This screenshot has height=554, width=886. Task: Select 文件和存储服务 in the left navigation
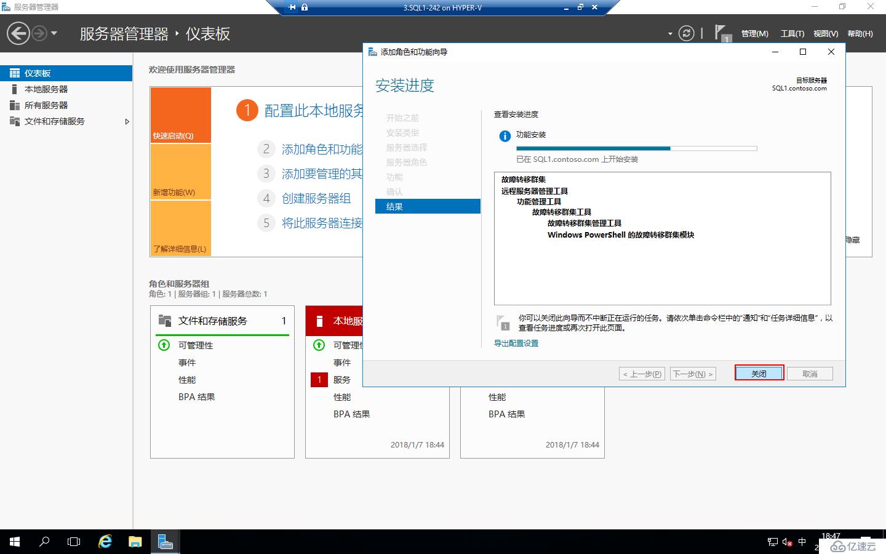point(66,121)
